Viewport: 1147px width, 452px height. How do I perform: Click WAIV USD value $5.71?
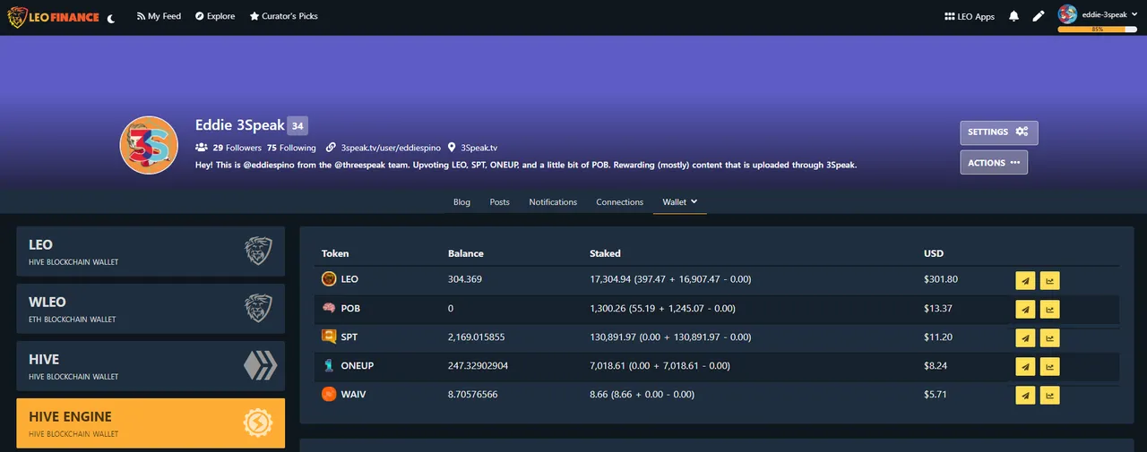click(x=936, y=394)
